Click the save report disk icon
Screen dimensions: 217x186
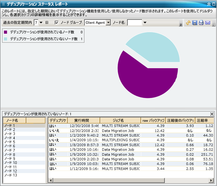point(195,23)
